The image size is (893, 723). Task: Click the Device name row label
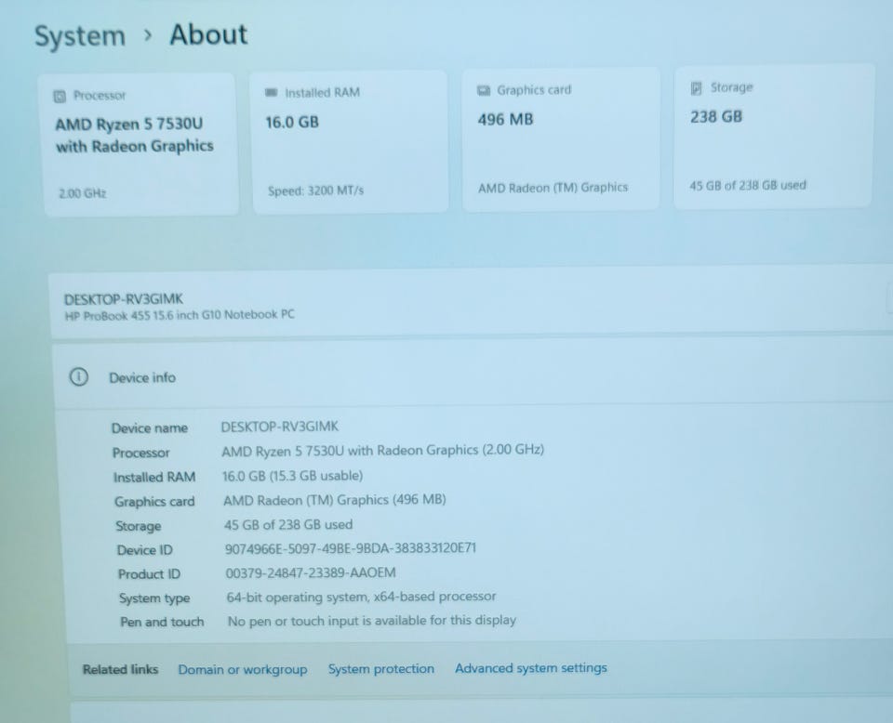click(x=149, y=428)
